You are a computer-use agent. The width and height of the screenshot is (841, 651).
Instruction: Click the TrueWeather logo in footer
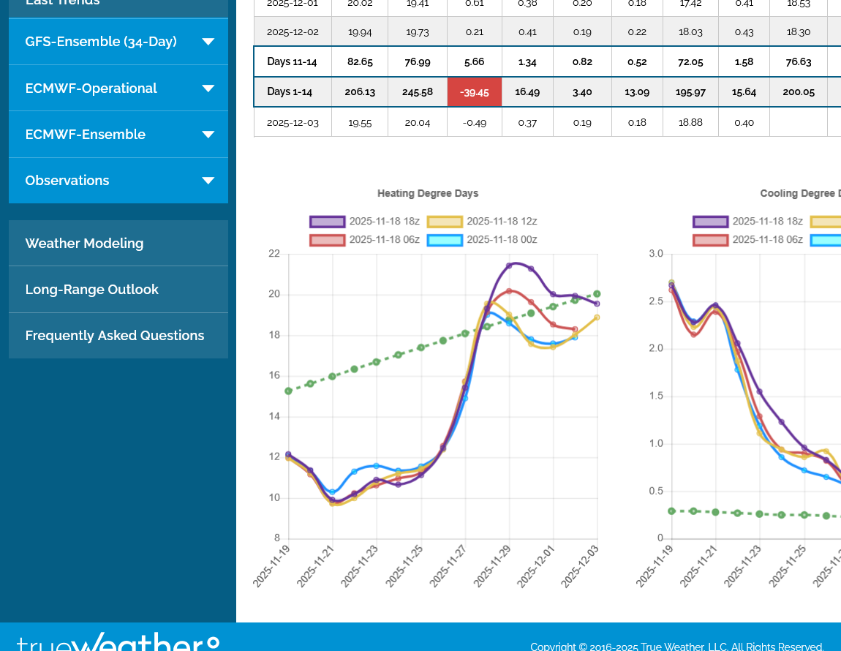point(117,642)
